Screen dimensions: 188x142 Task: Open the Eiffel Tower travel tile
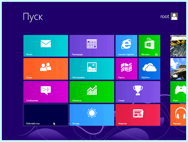178,69
